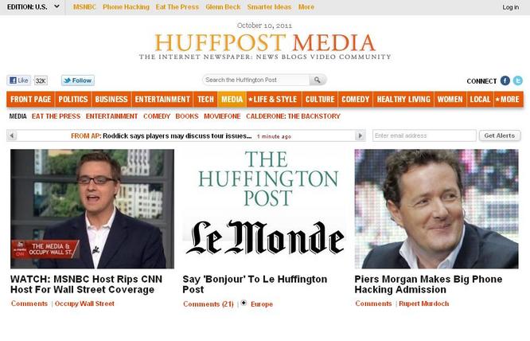Open Say Bonjour To Le Huffington headline
The width and height of the screenshot is (530, 341).
(255, 284)
